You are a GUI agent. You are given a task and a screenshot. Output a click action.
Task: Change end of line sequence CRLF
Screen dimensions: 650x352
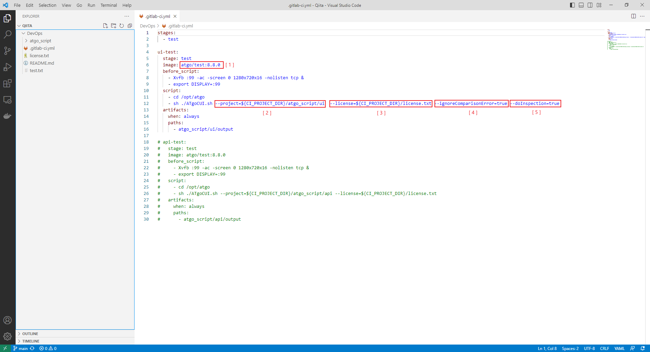point(605,348)
